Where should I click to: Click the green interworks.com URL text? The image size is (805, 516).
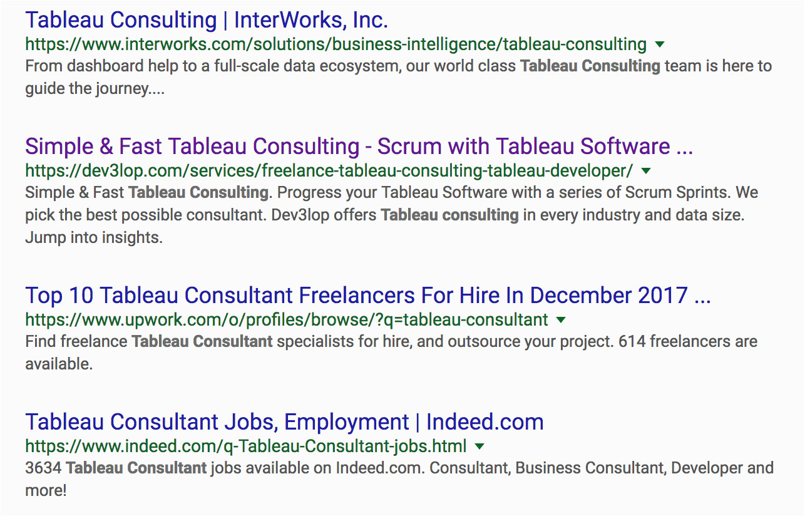[336, 45]
